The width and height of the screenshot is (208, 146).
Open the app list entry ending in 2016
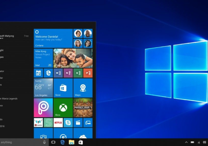click(x=2, y=126)
